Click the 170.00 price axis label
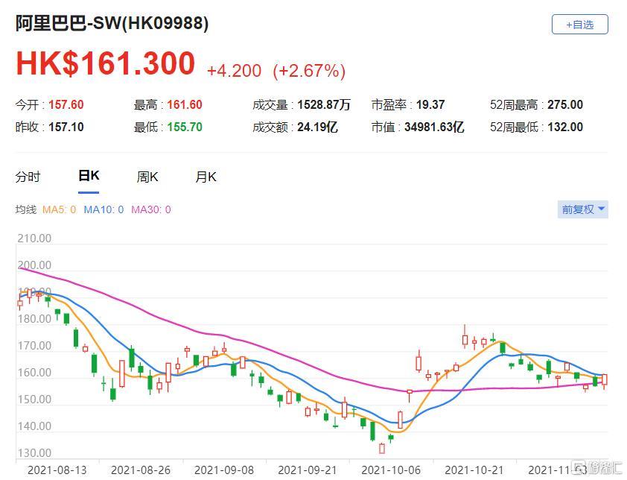This screenshot has width=627, height=480. (x=34, y=346)
